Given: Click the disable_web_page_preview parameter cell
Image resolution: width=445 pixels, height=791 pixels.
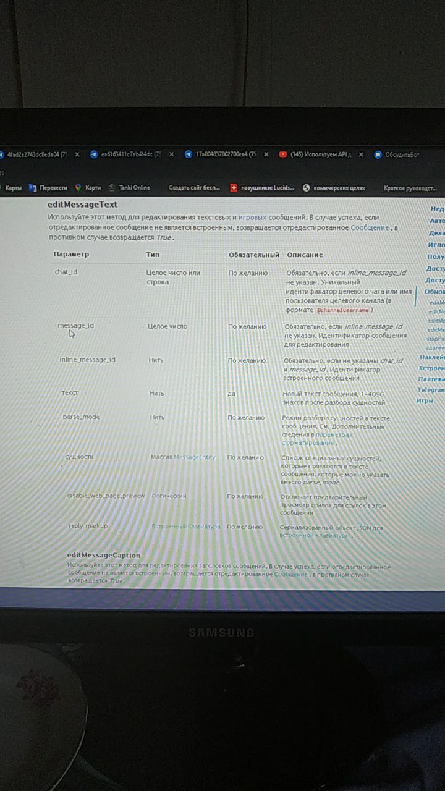Looking at the screenshot, I should pos(106,496).
